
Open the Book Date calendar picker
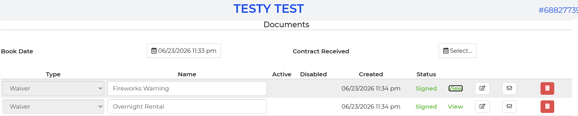click(184, 51)
